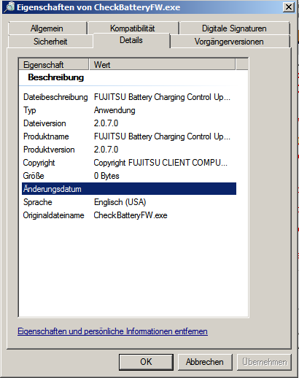299x378 pixels.
Task: Select the Originaldateiname property label
Action: (x=53, y=215)
